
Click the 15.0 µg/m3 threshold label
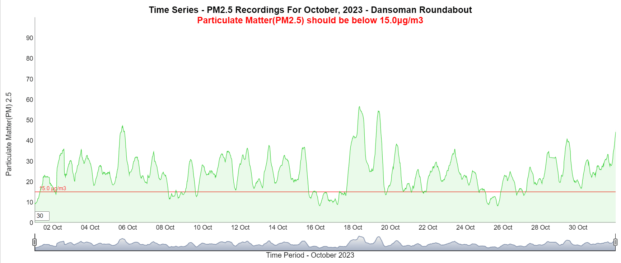pos(53,188)
